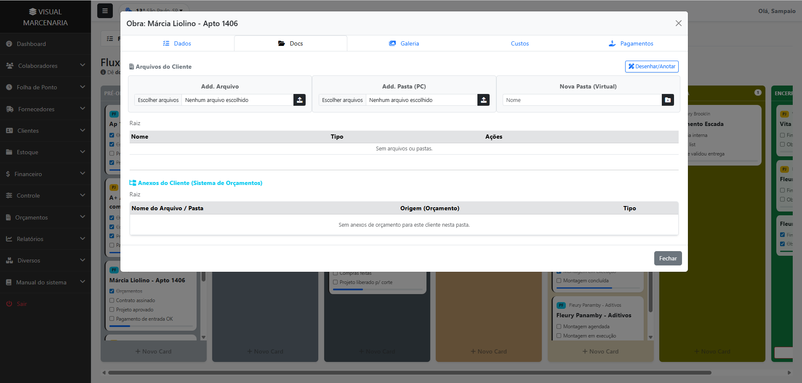Check Pagamento de entrada OK checkbox
Viewport: 802px width, 383px height.
pos(112,319)
